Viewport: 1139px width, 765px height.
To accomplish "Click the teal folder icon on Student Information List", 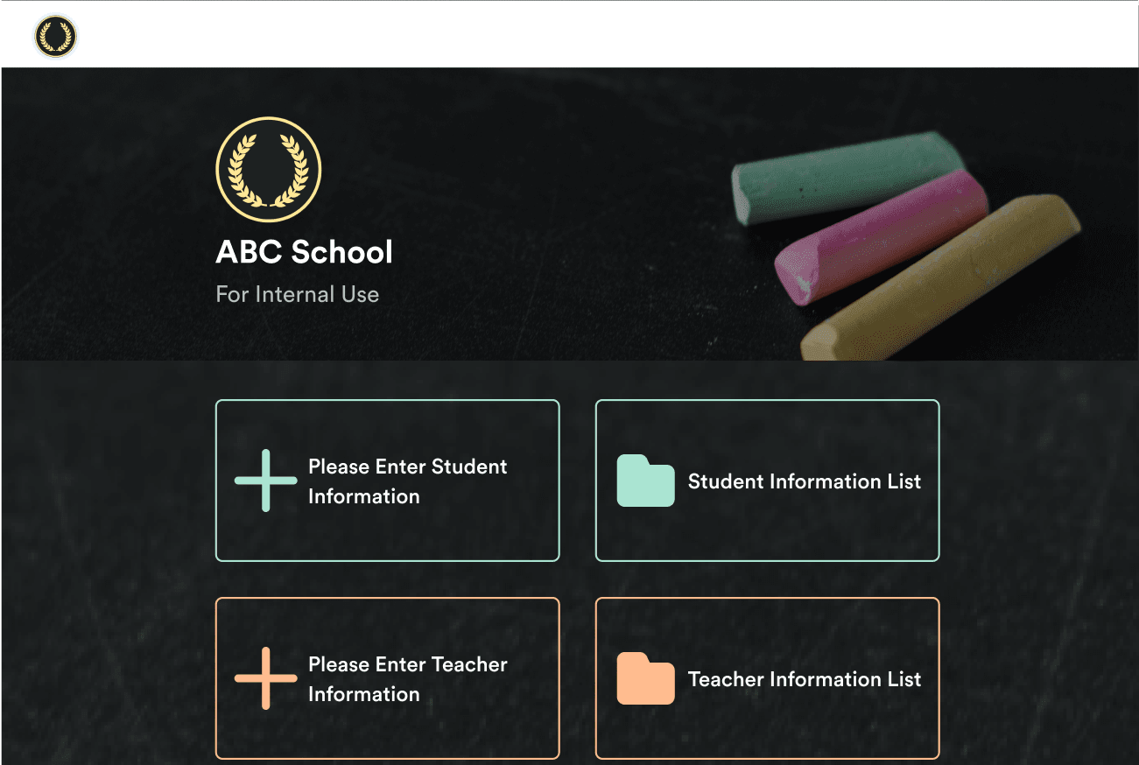I will 645,481.
